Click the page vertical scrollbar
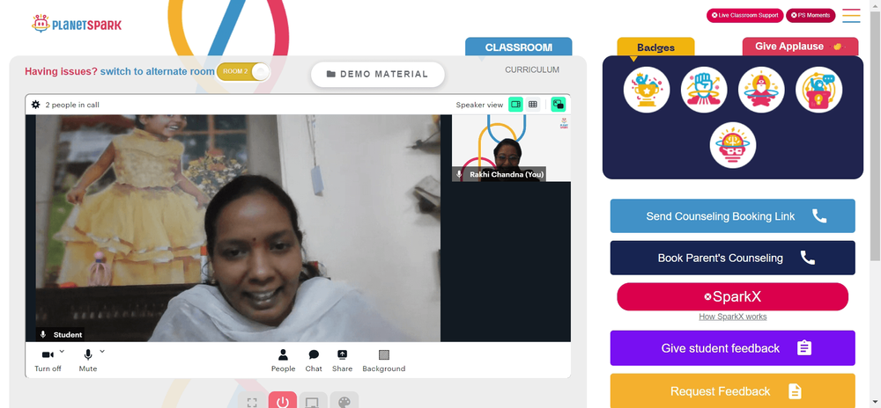The width and height of the screenshot is (881, 408). point(876,135)
